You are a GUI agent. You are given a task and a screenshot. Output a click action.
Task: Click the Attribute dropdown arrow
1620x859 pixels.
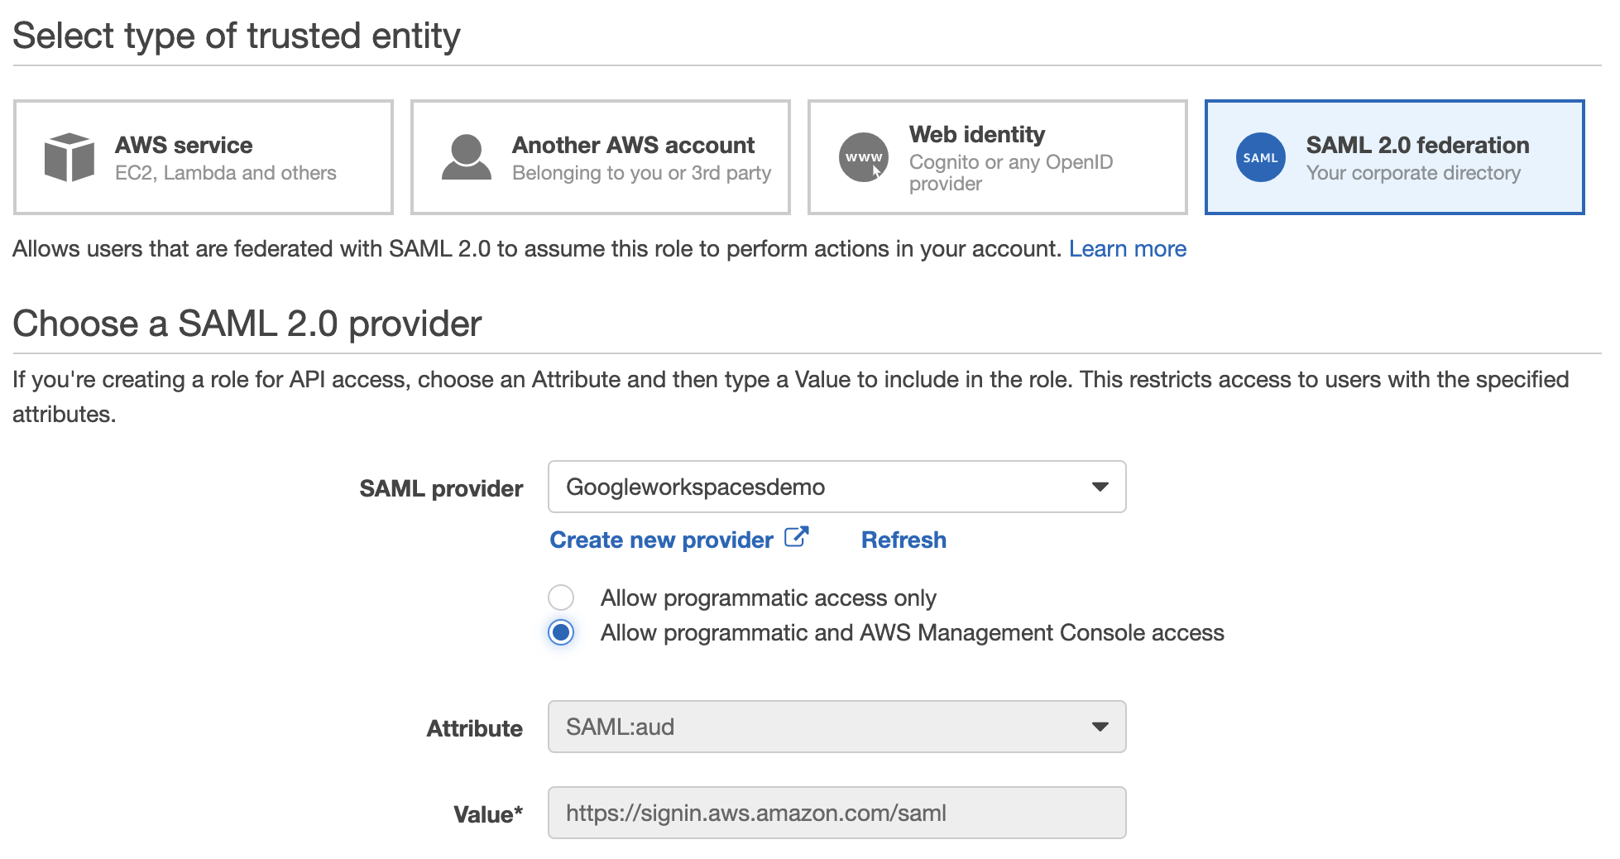(1100, 727)
